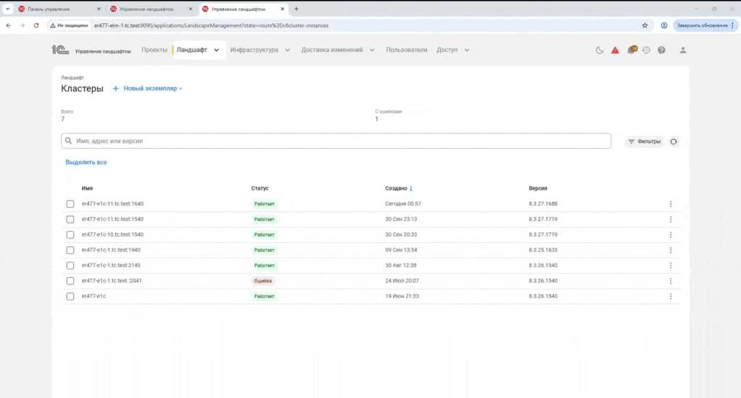This screenshot has height=398, width=741.
Task: Click the refresh icon next to Фильтры
Action: tap(674, 141)
